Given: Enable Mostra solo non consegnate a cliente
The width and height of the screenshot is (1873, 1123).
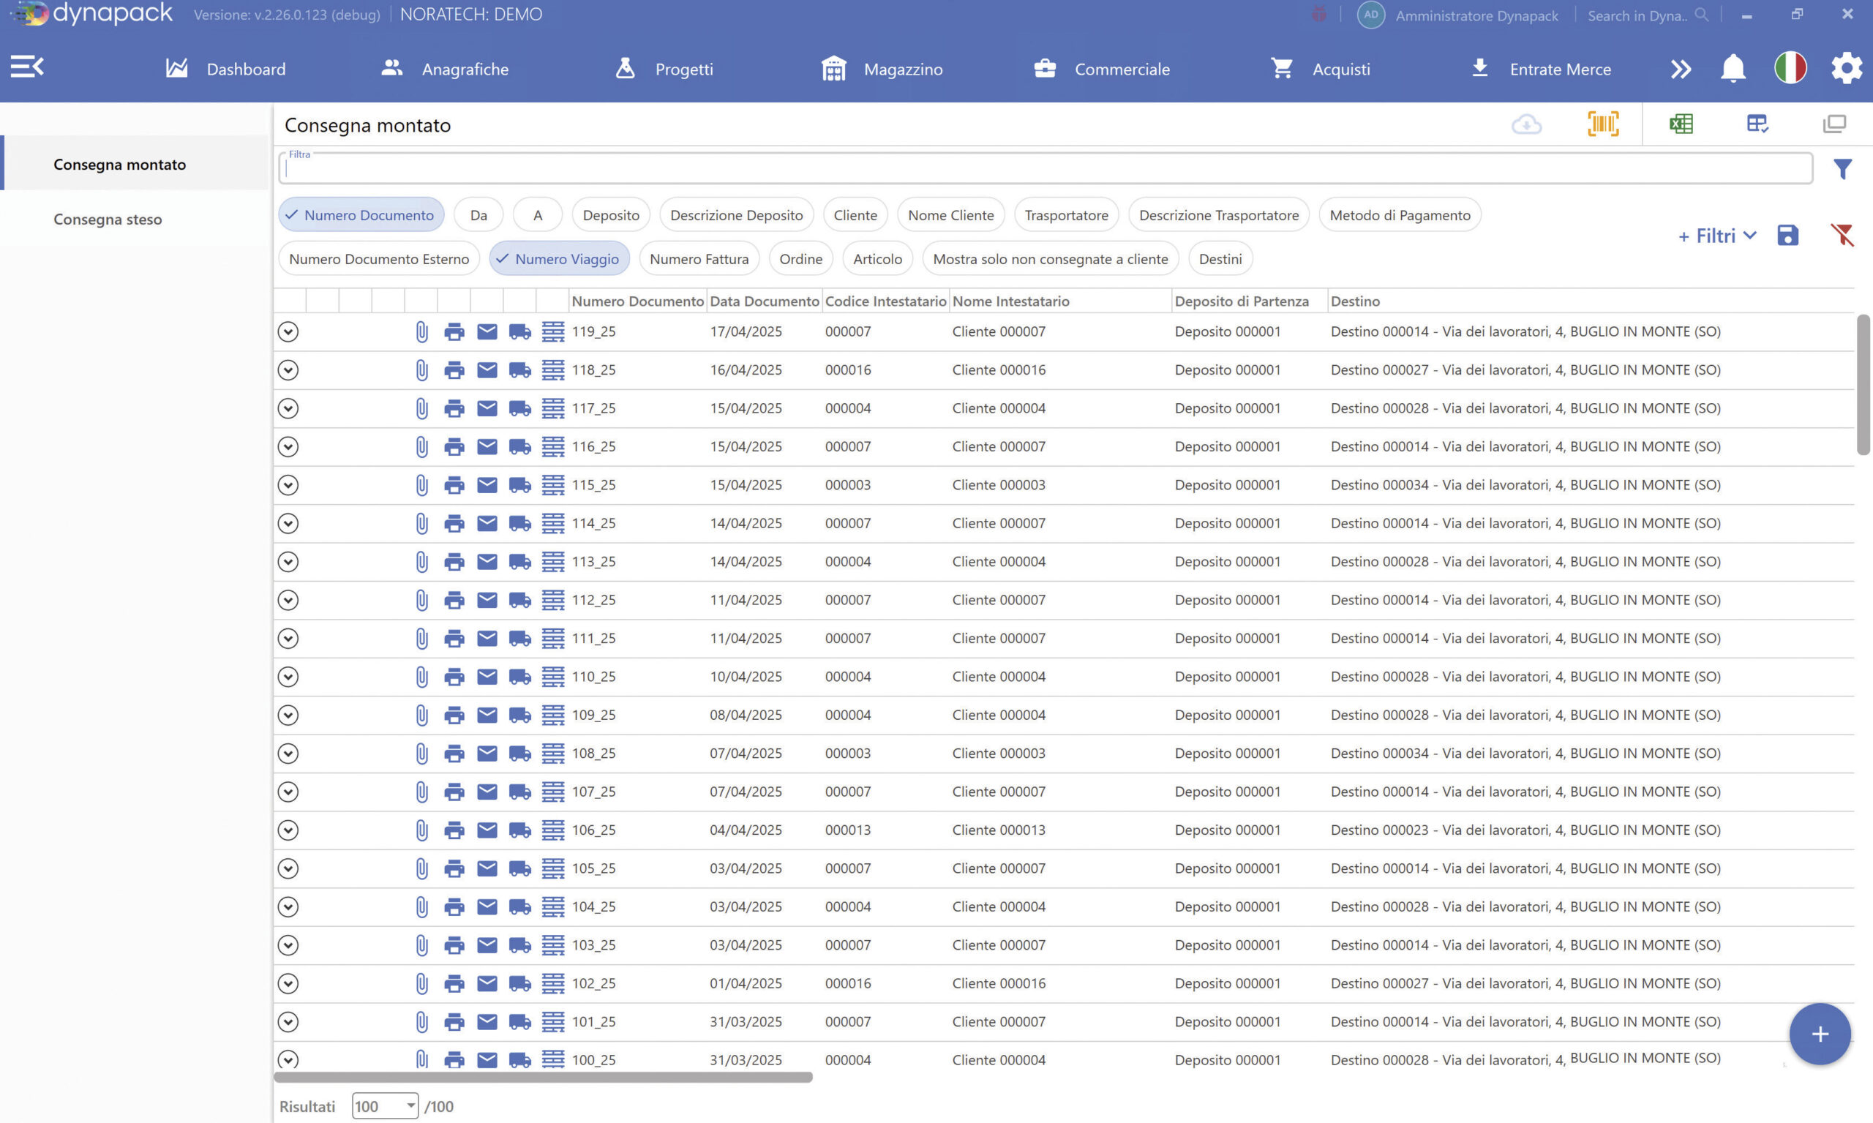Looking at the screenshot, I should pos(1051,259).
